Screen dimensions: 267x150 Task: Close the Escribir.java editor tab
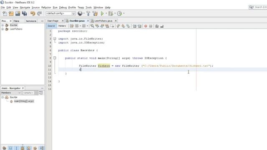[88, 21]
